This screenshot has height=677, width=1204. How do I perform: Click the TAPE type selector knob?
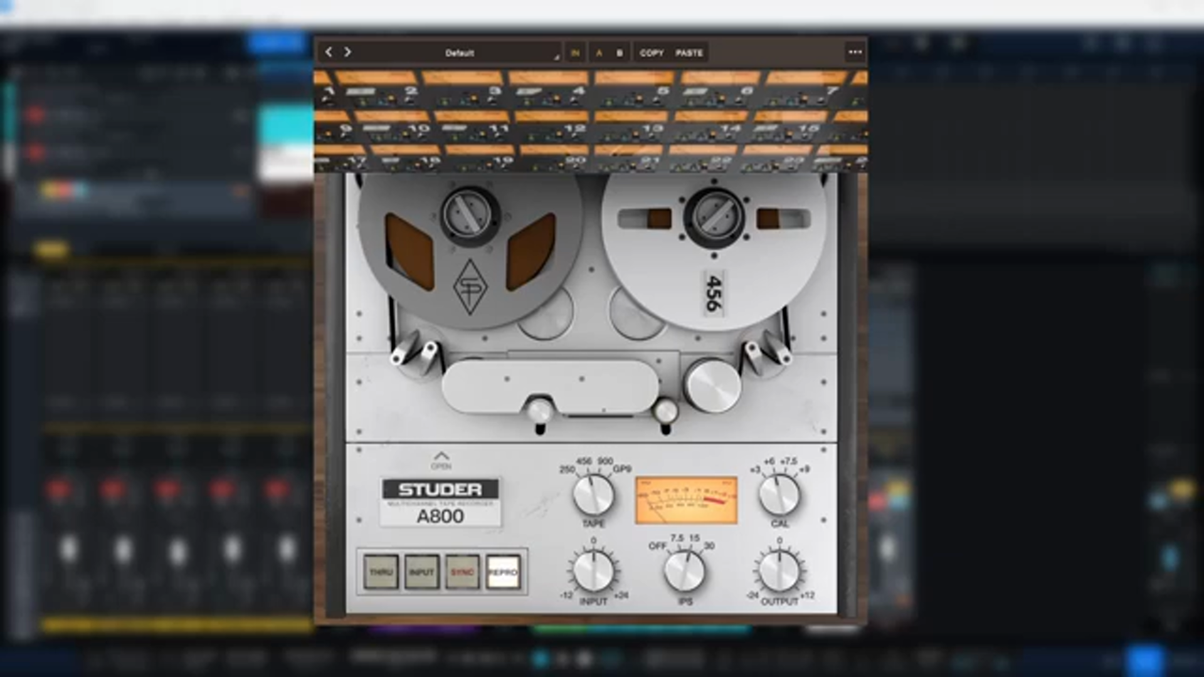[x=593, y=495]
